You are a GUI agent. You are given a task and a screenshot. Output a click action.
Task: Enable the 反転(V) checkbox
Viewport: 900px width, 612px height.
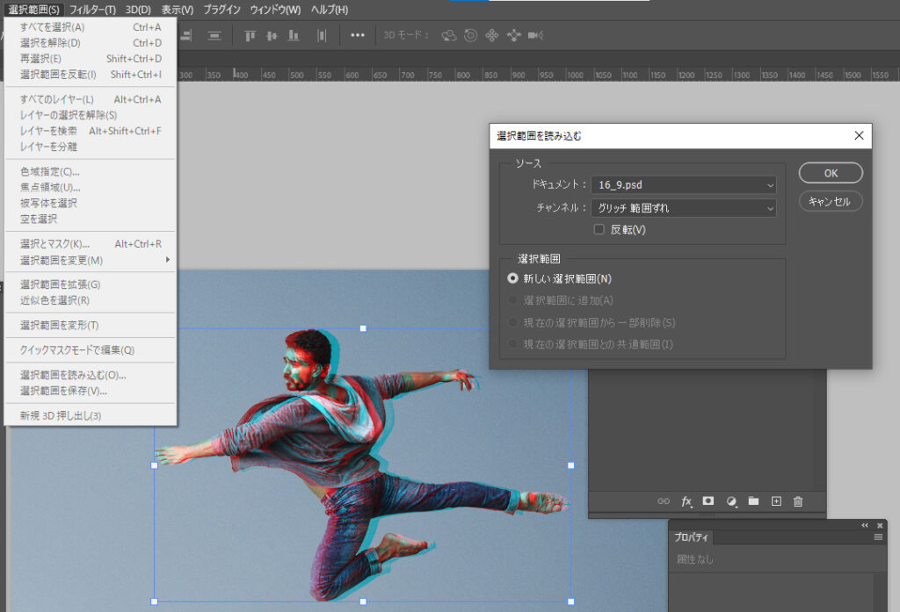pos(599,230)
